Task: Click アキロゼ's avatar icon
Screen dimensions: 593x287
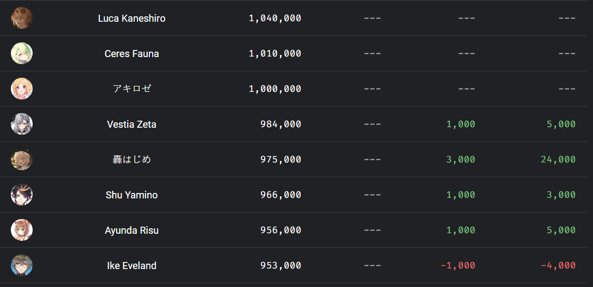Action: [x=22, y=89]
